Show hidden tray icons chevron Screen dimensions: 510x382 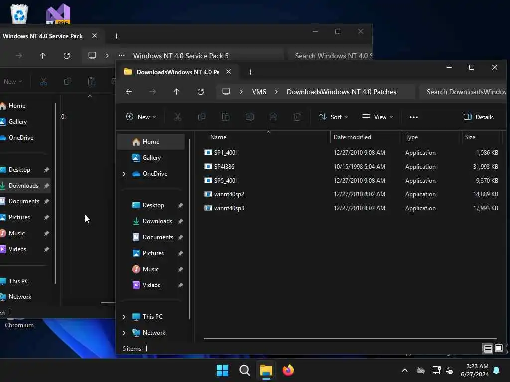click(405, 370)
